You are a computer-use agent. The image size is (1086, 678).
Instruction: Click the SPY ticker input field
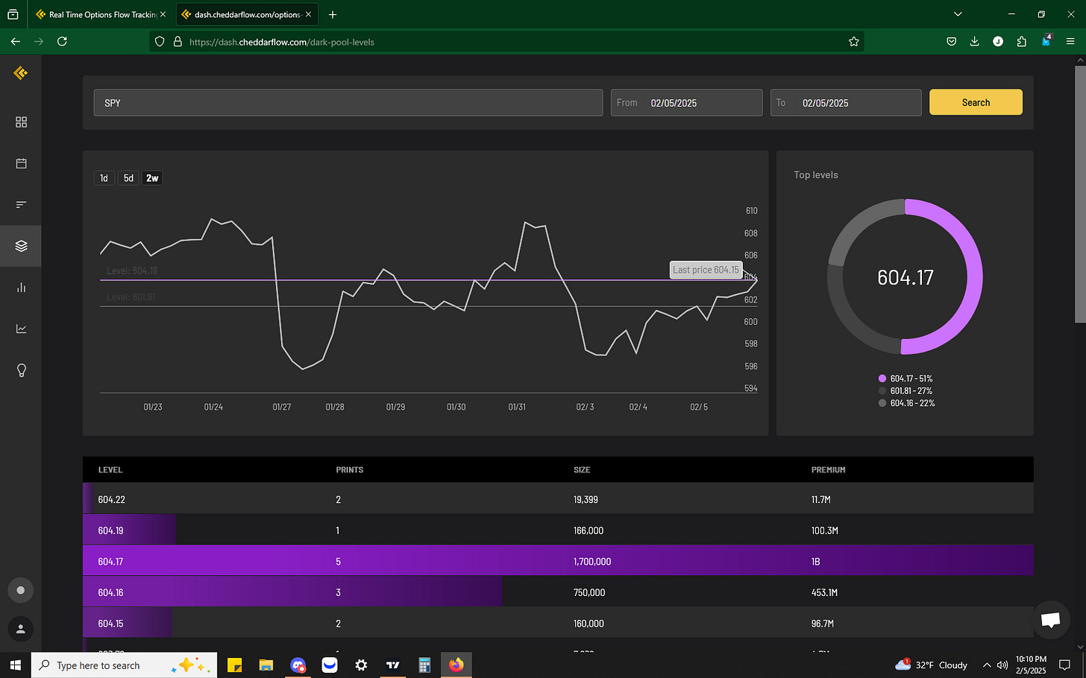tap(348, 103)
